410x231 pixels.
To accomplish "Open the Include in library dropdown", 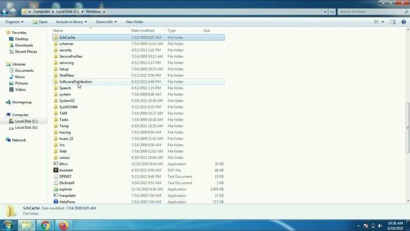I will (71, 22).
